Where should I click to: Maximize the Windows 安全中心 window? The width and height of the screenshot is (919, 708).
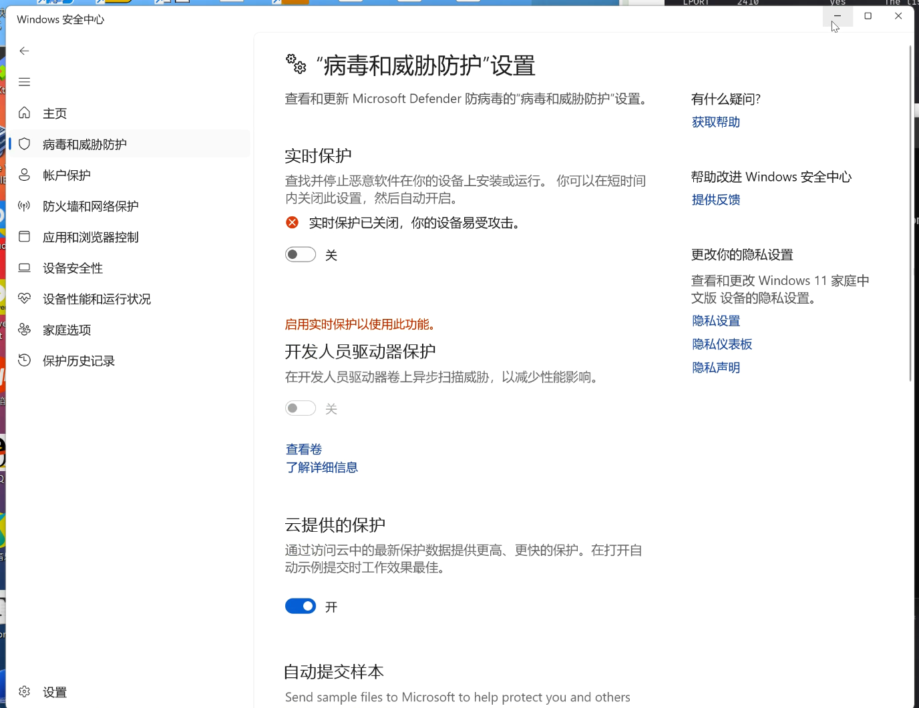868,16
